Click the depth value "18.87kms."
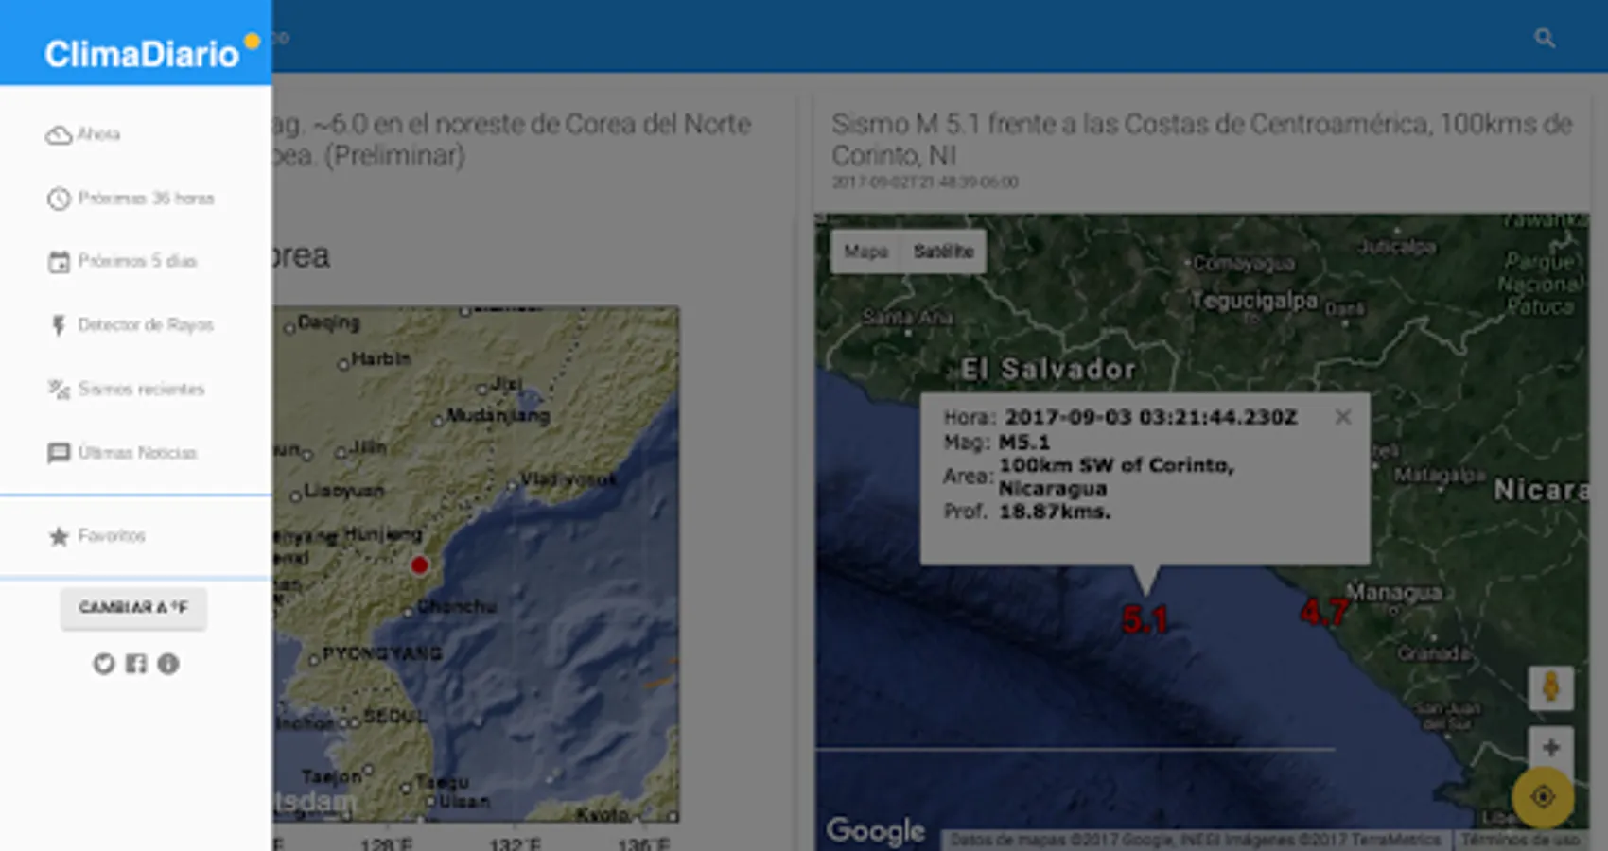The width and height of the screenshot is (1608, 851). coord(1055,512)
